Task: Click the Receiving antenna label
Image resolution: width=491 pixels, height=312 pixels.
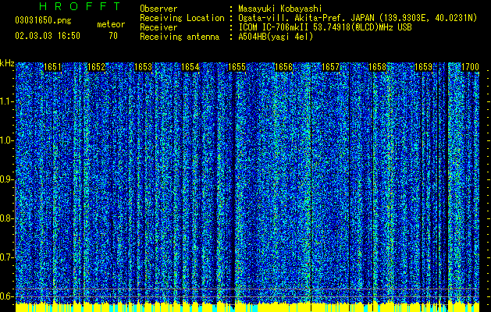Action: [180, 37]
